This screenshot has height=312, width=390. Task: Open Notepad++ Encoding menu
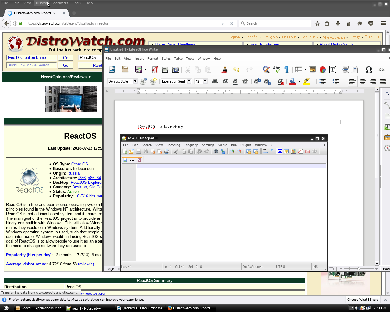coord(173,145)
